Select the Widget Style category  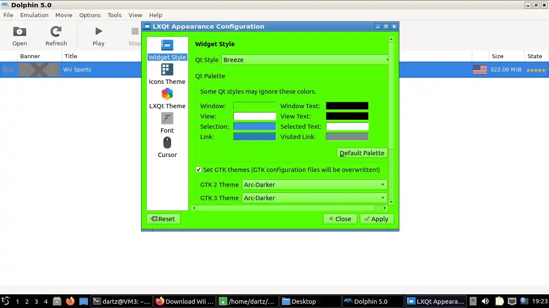click(167, 50)
